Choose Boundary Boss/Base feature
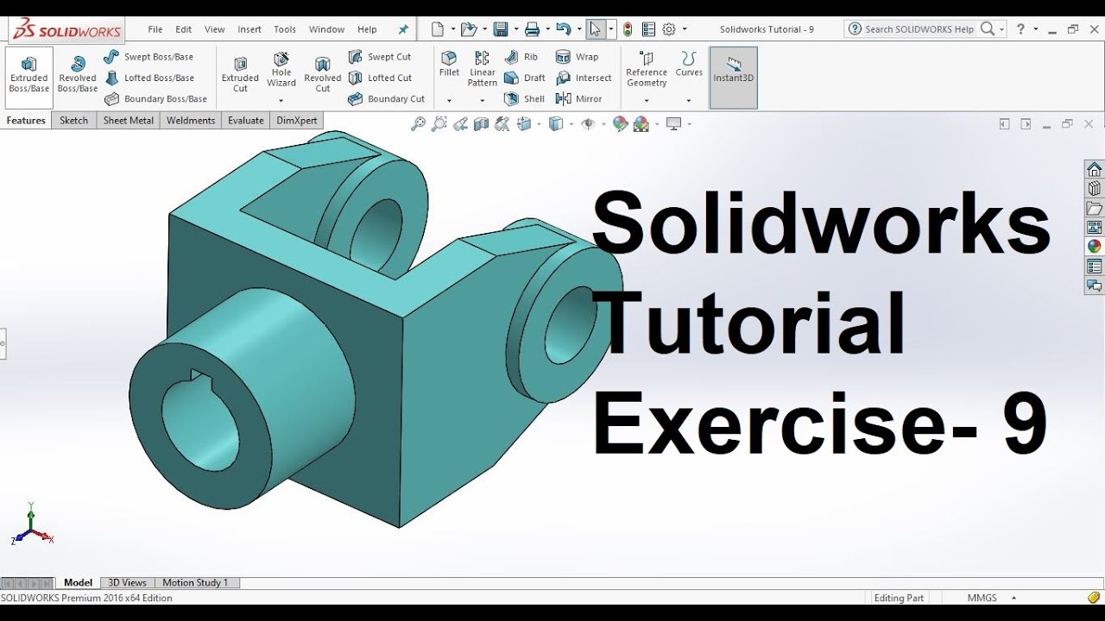1105x621 pixels. tap(155, 99)
